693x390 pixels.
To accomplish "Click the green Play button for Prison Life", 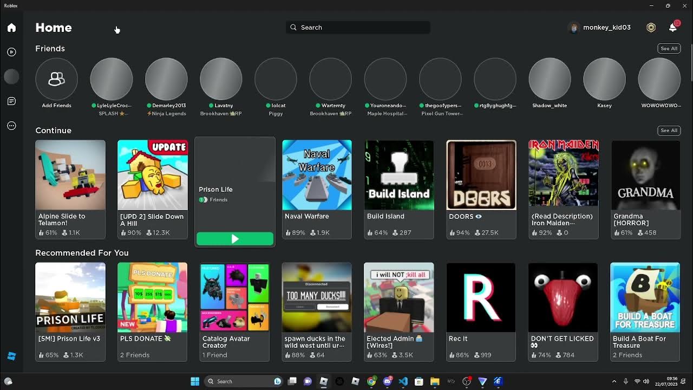I will [235, 239].
